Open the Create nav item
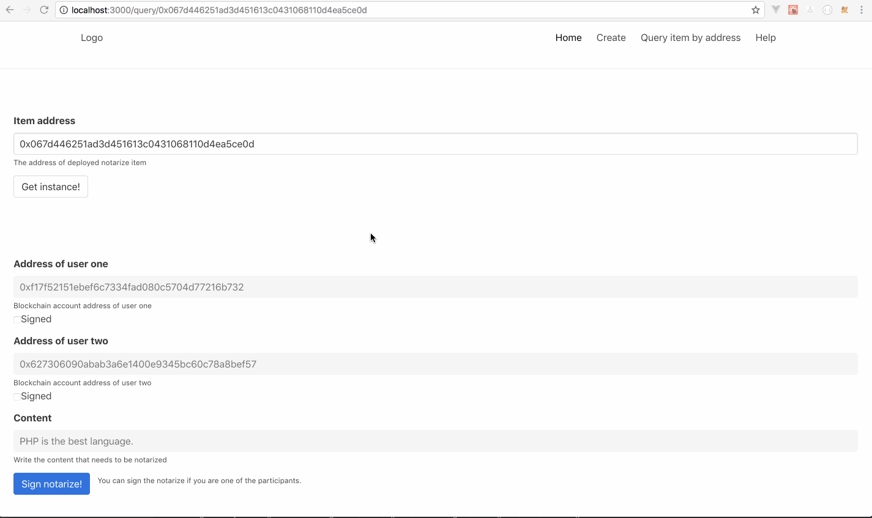Screen dimensions: 872x518 pos(611,38)
